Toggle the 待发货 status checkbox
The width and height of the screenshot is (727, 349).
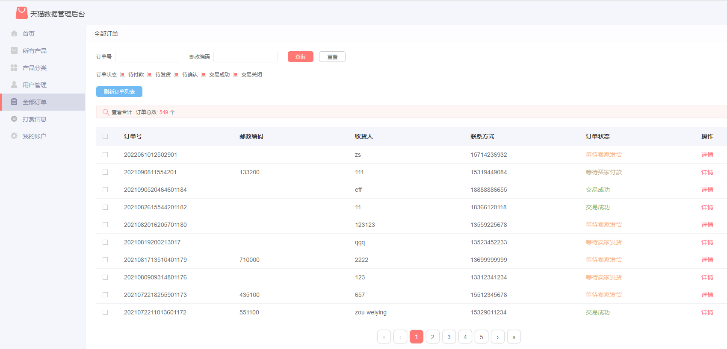(150, 74)
